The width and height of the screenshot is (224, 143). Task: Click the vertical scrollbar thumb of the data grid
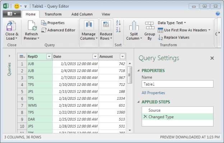coord(130,75)
